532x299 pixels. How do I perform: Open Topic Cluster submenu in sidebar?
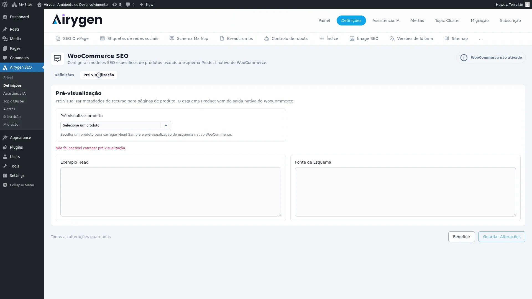click(14, 101)
